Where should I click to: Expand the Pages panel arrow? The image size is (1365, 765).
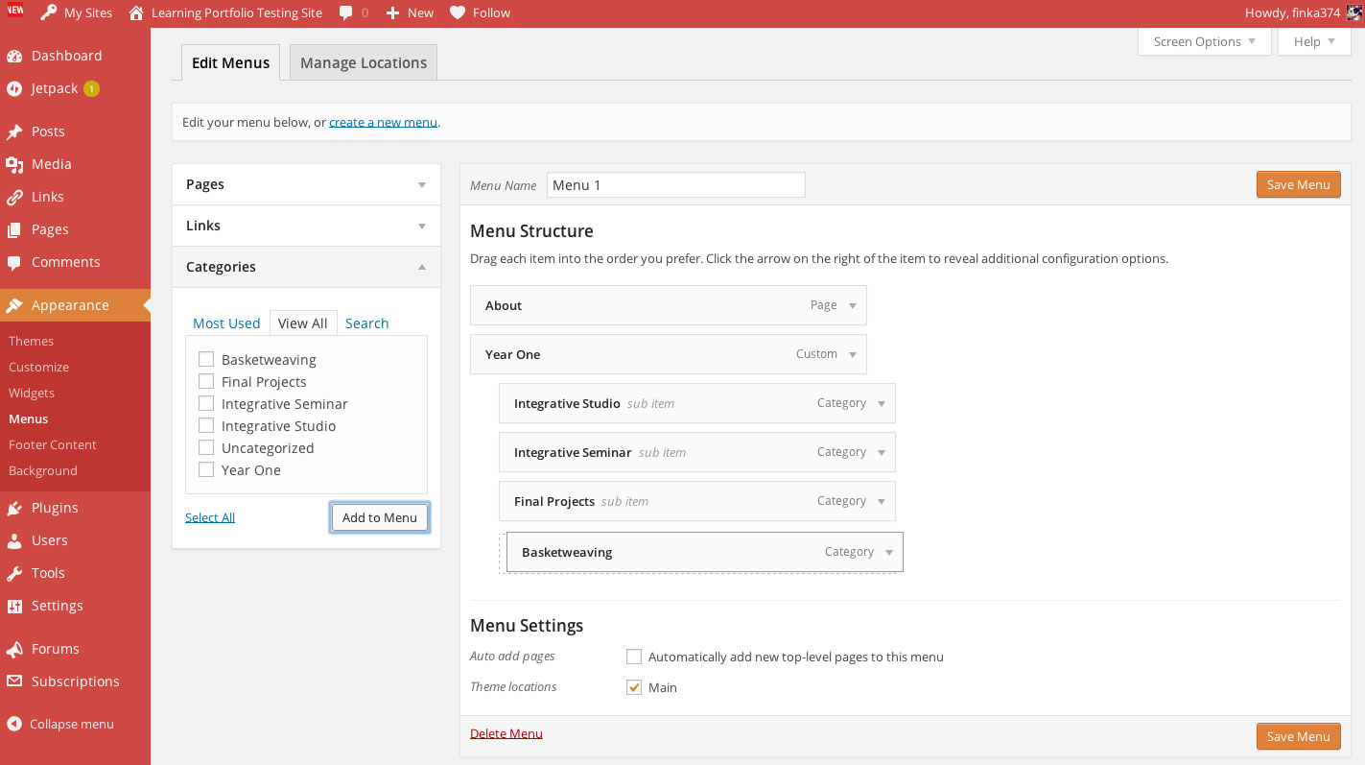[x=422, y=184]
